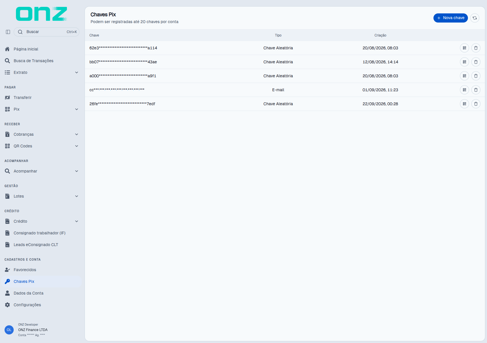Viewport: 487px width, 343px height.
Task: Go to Página inicial
Action: [41, 49]
